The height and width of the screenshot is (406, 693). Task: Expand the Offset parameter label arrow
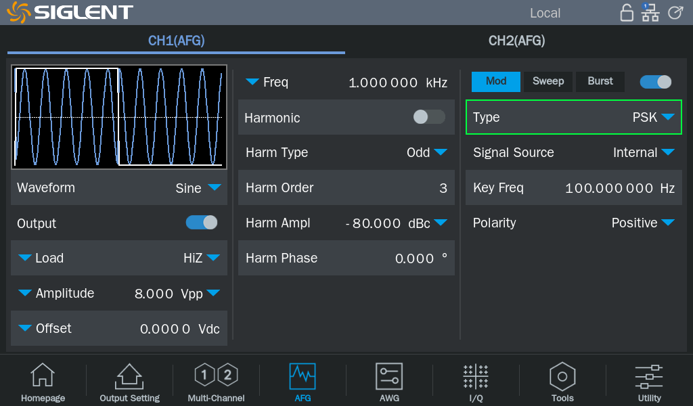click(x=25, y=328)
